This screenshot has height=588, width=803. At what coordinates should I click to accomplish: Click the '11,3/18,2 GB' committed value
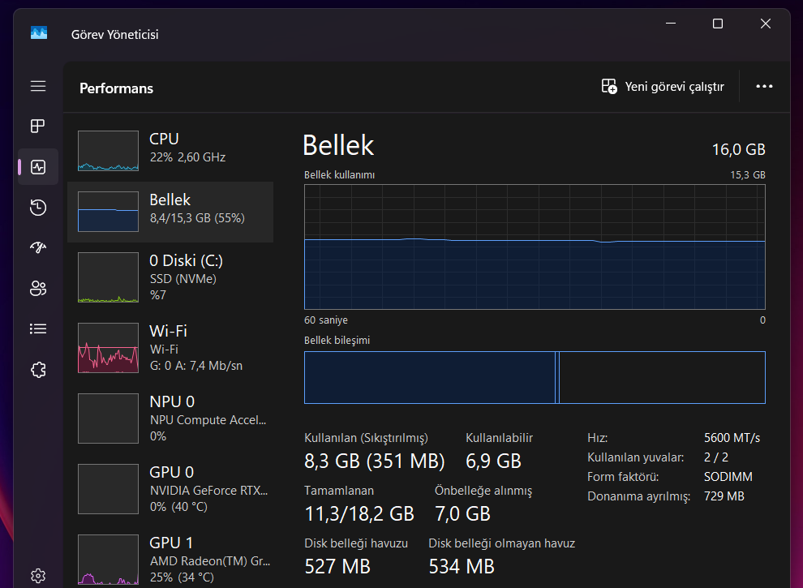[359, 513]
